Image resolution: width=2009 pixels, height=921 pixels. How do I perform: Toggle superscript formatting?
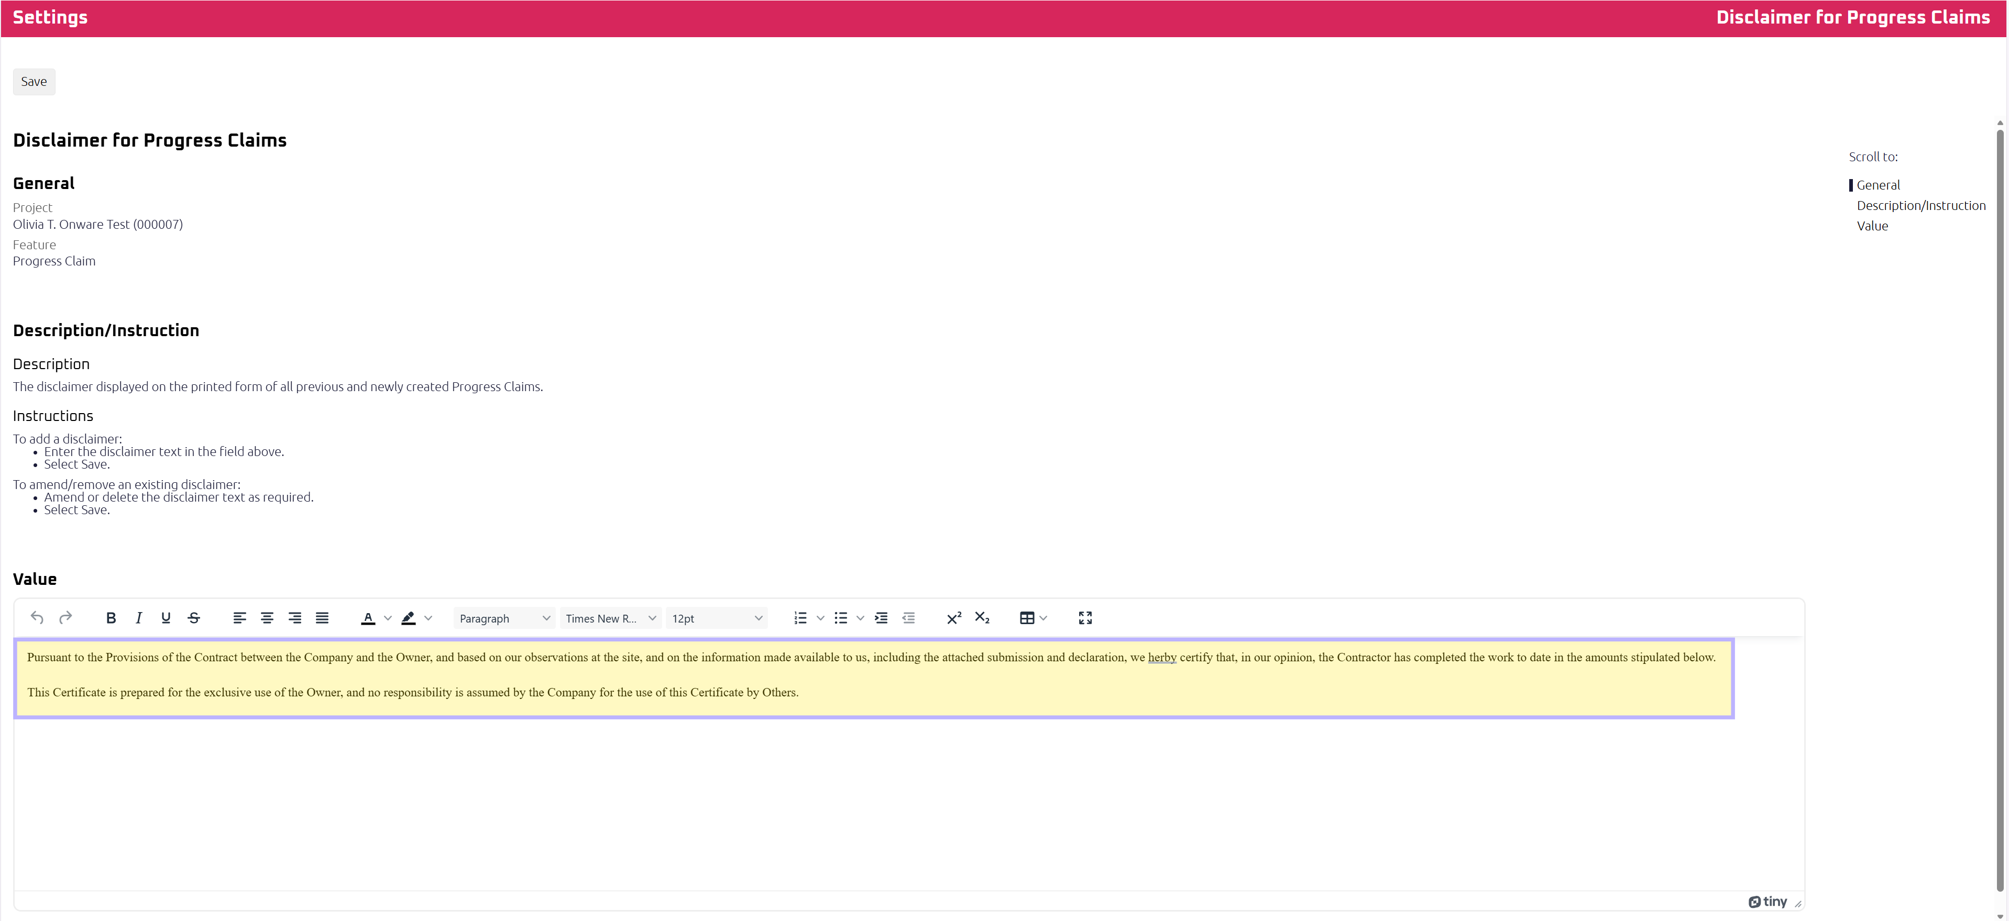pos(954,618)
